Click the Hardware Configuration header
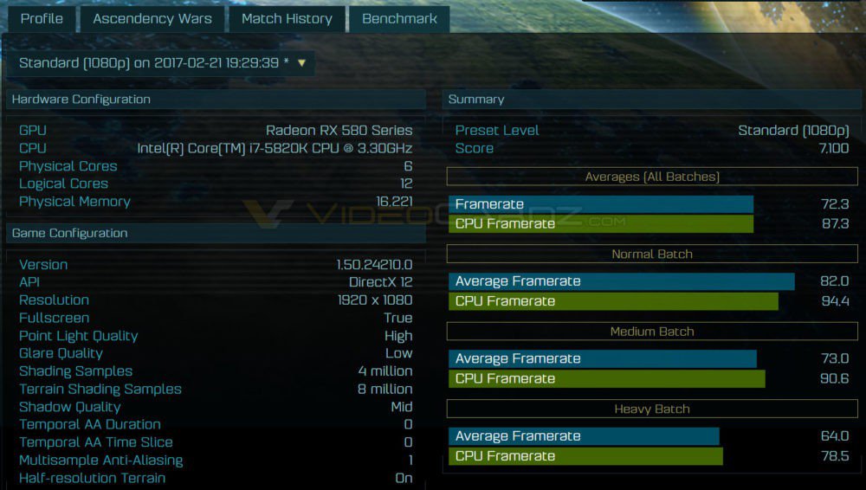The width and height of the screenshot is (866, 490). [x=216, y=100]
